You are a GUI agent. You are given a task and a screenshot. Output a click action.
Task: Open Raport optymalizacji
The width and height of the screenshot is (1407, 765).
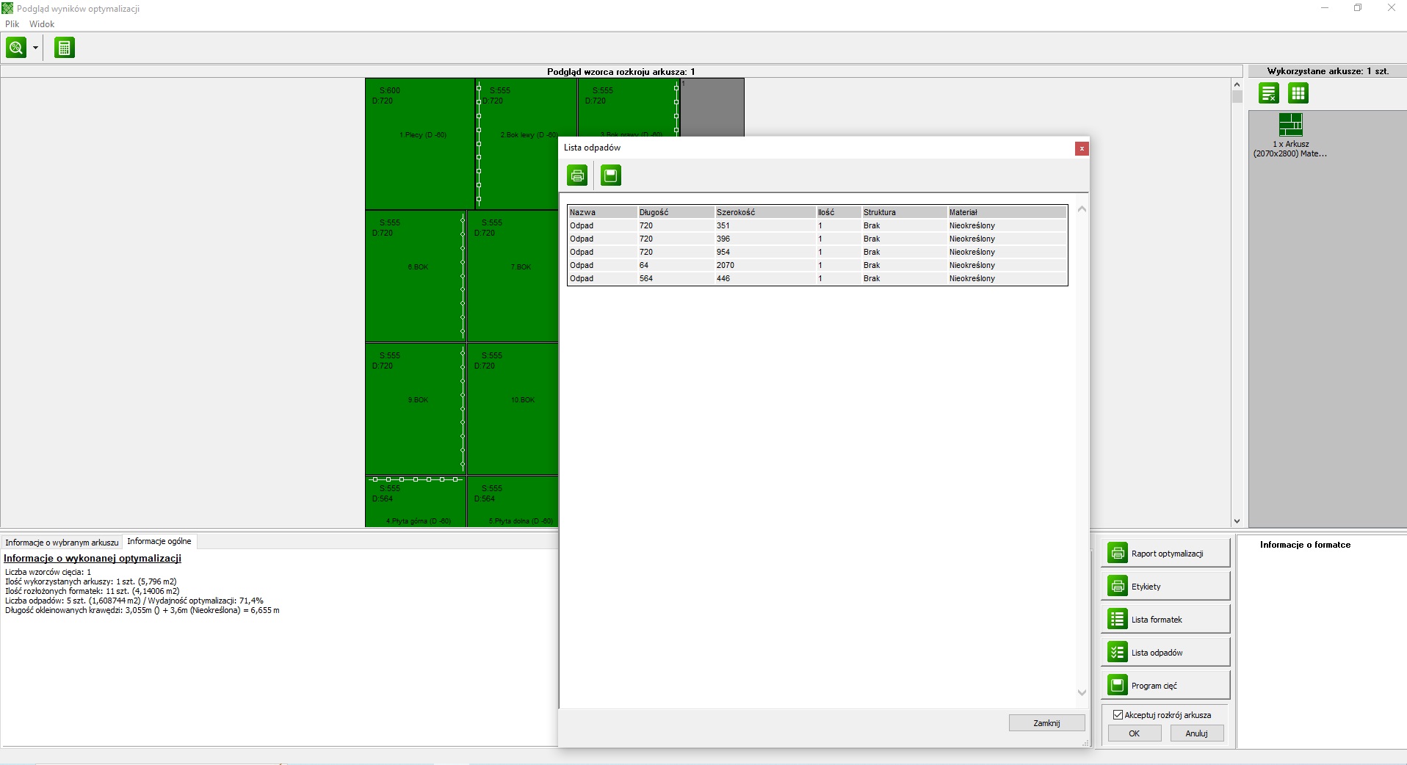point(1165,554)
